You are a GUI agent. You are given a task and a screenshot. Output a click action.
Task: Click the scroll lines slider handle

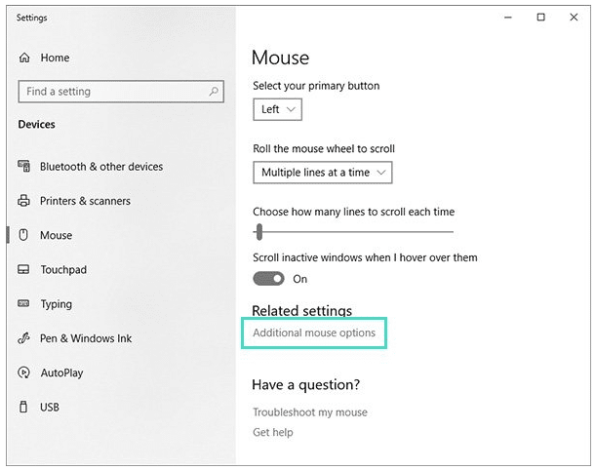pyautogui.click(x=259, y=232)
